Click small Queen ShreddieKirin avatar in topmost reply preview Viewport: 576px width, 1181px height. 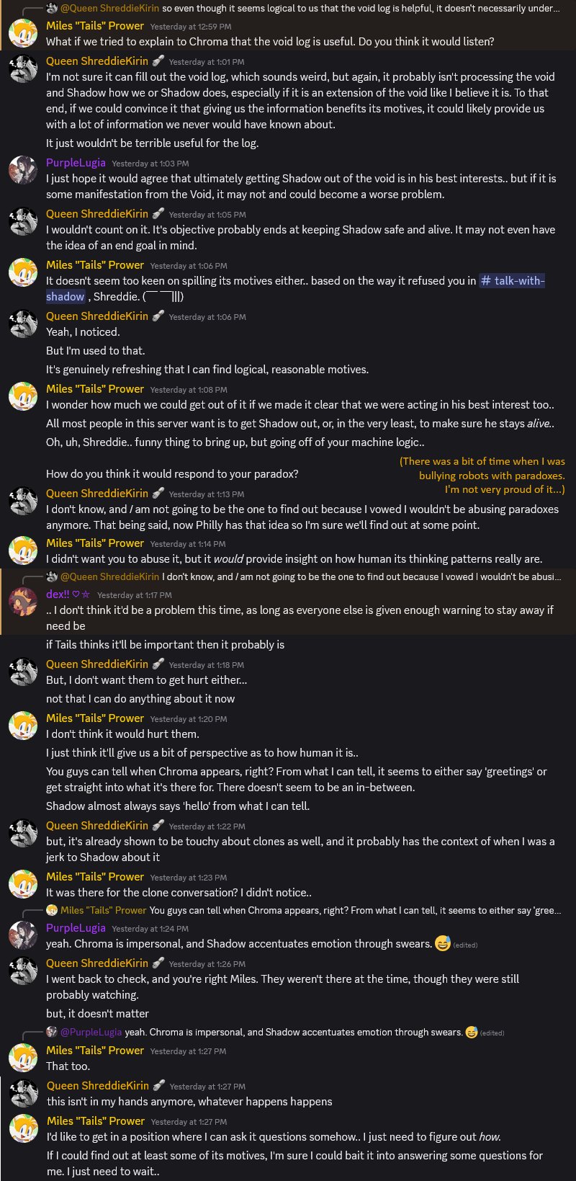(52, 9)
